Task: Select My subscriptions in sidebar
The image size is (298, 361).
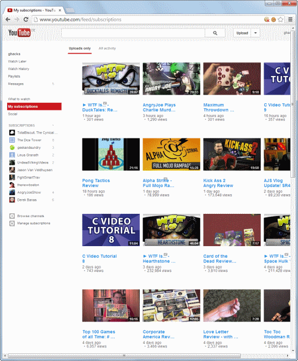Action: [x=34, y=106]
